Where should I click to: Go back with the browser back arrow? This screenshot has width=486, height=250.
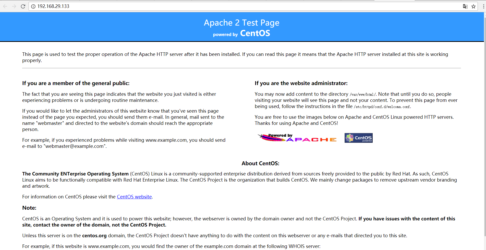click(x=5, y=6)
